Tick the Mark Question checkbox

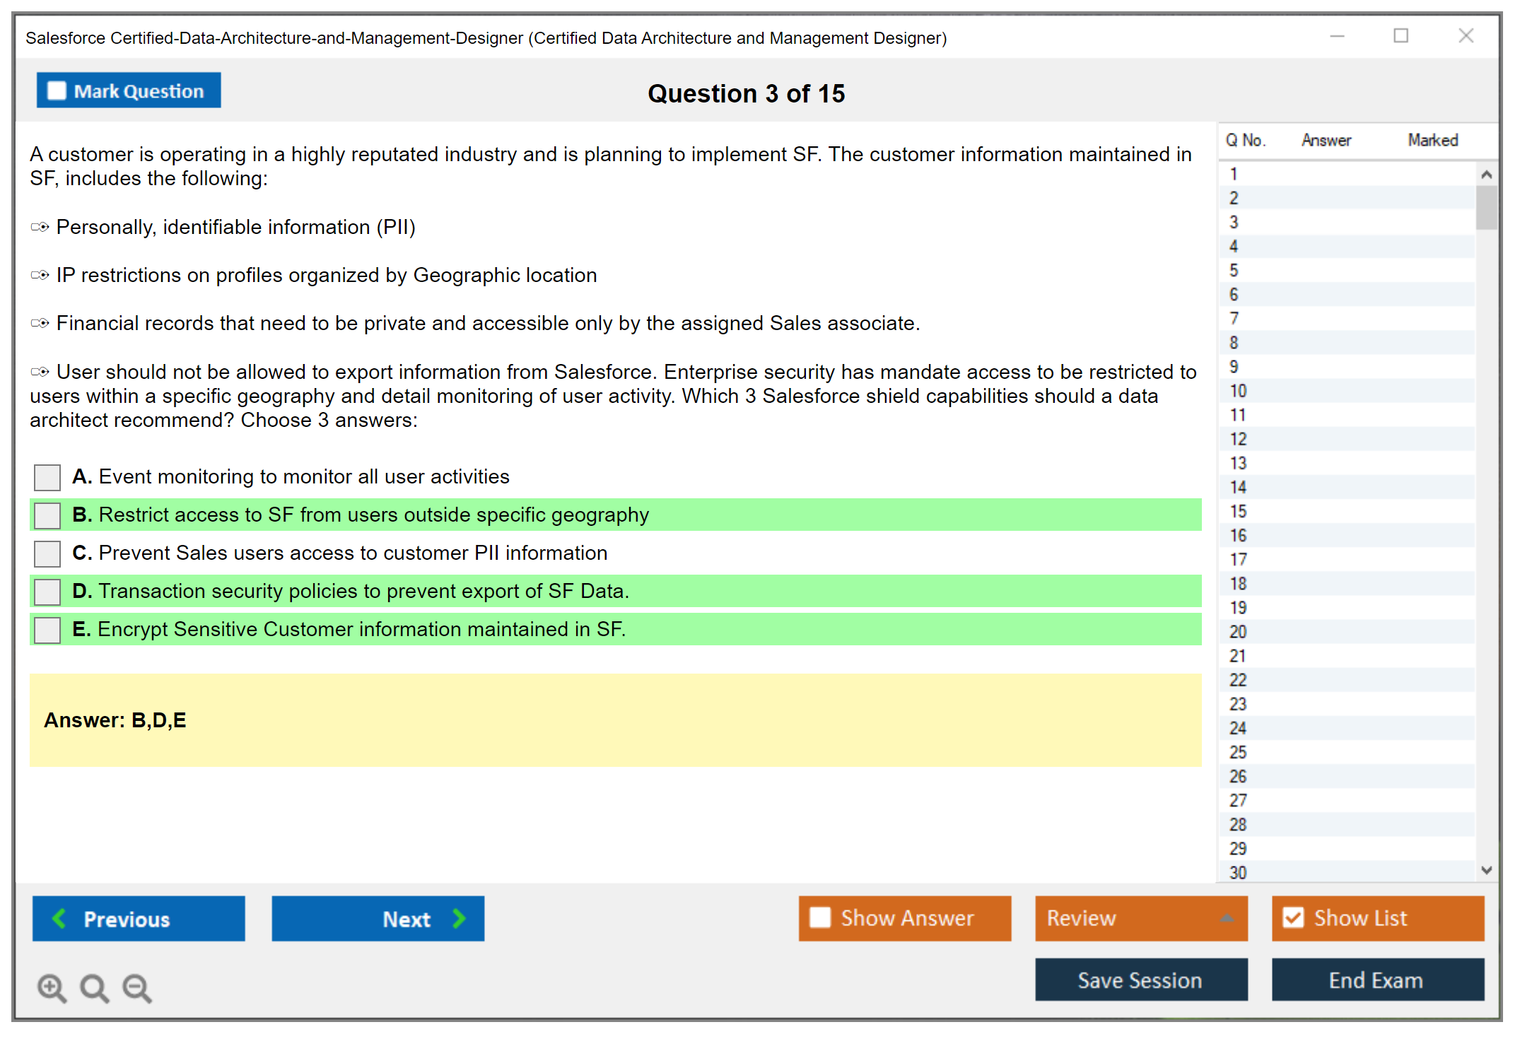click(57, 90)
